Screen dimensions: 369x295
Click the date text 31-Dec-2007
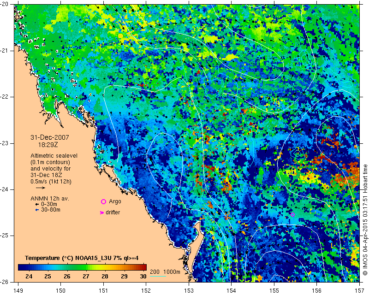50,137
